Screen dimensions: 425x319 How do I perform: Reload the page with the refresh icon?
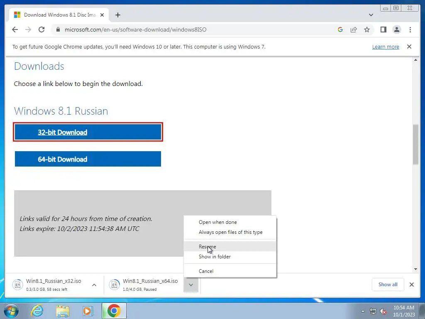point(42,29)
